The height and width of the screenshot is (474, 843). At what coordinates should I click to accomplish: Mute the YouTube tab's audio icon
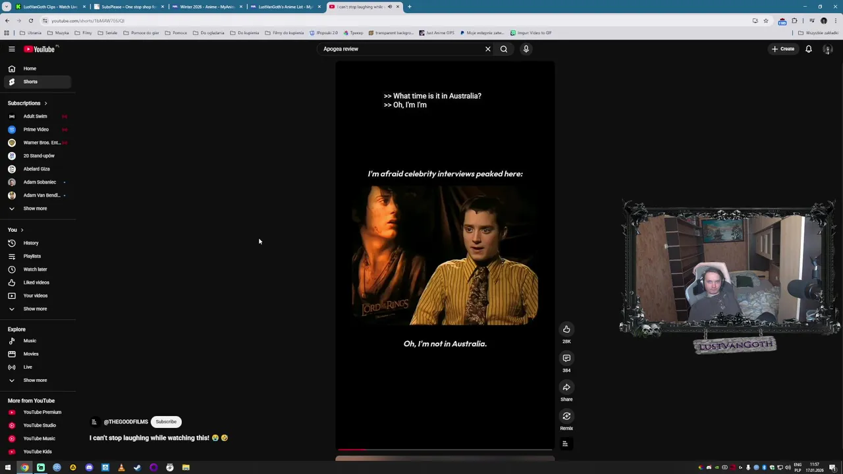pos(389,7)
